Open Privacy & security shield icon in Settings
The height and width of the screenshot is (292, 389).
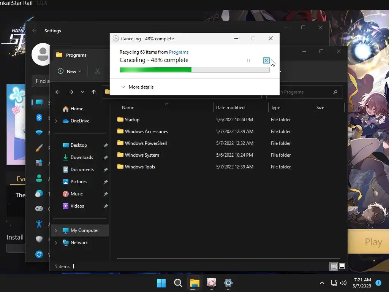(39, 239)
